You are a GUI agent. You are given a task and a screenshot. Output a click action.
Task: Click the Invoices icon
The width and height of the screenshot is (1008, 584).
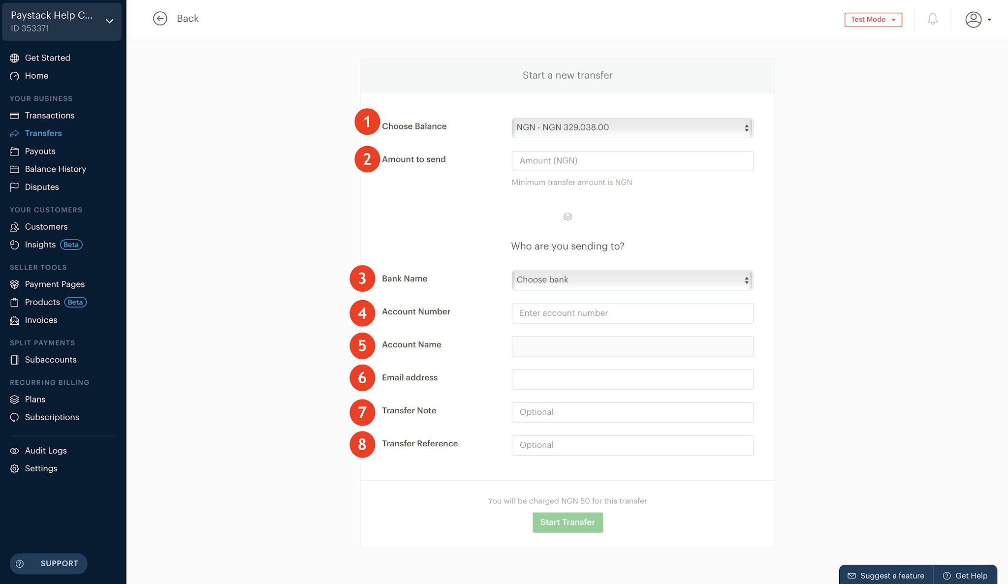point(14,320)
